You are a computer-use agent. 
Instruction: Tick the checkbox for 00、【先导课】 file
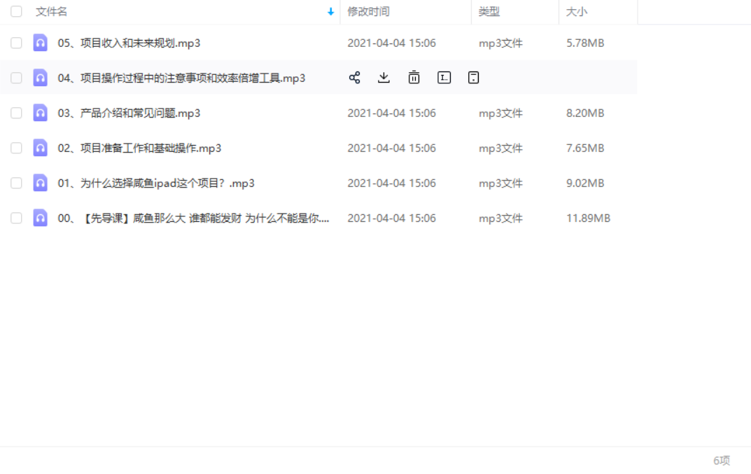click(16, 218)
